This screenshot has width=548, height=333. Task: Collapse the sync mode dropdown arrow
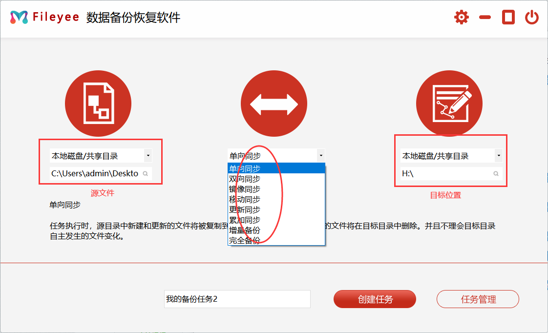321,156
